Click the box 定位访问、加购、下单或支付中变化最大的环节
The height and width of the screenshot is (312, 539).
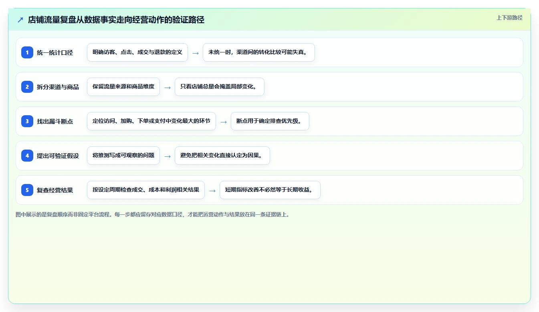pos(151,121)
